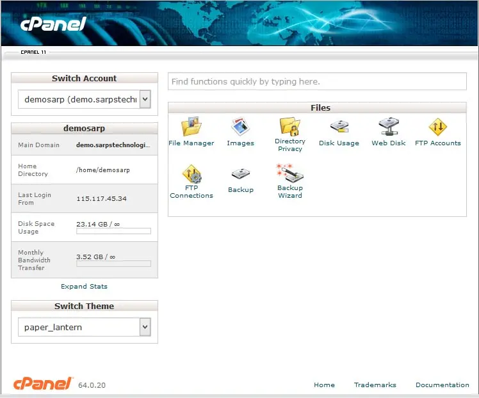Click the Backup Wizard text link
479x398 pixels.
(x=290, y=192)
